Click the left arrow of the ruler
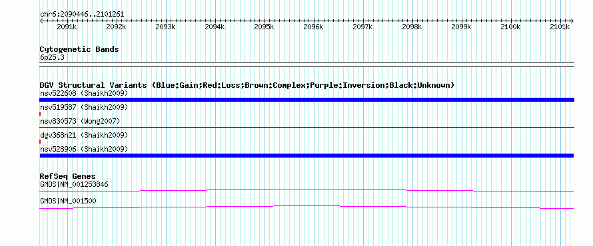 (x=41, y=21)
